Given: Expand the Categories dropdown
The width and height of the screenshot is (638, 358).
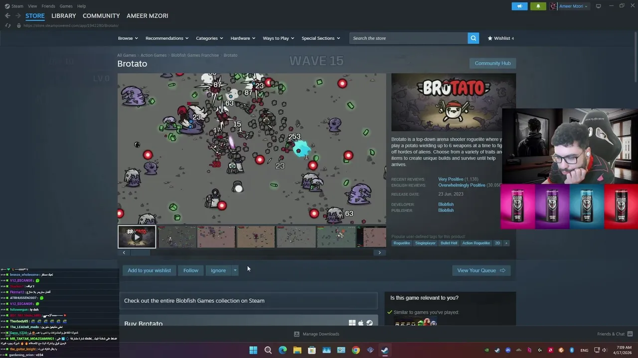Looking at the screenshot, I should (x=209, y=38).
